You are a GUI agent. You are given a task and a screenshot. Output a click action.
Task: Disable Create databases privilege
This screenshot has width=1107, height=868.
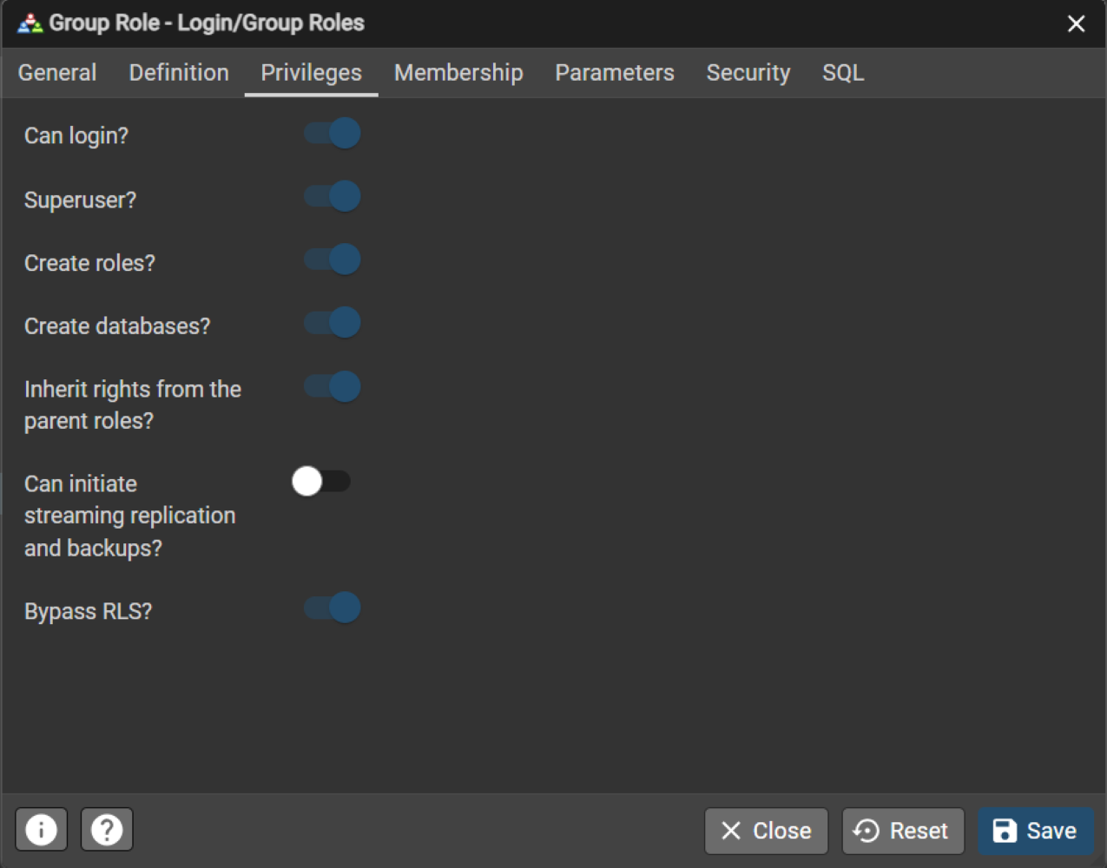tap(332, 323)
